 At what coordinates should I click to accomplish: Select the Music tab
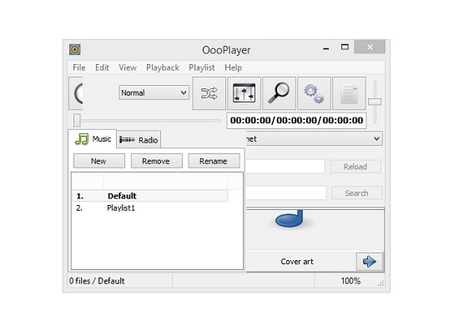(93, 139)
